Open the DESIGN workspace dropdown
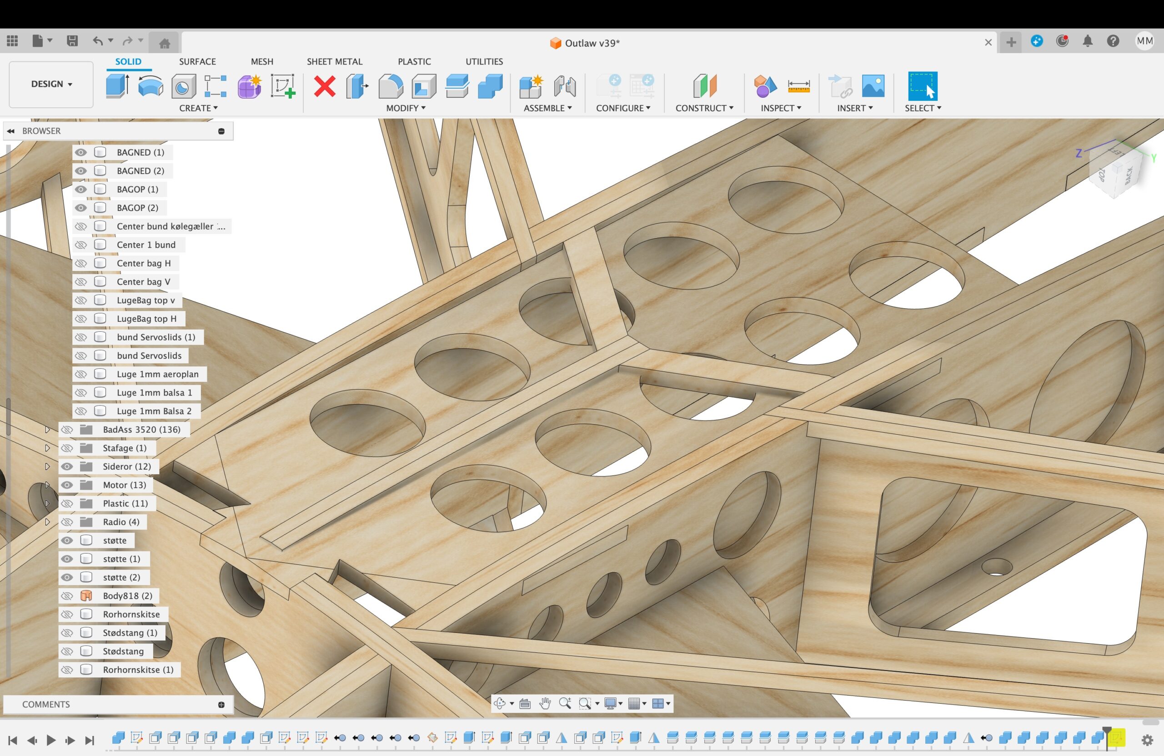The width and height of the screenshot is (1164, 756). click(51, 84)
